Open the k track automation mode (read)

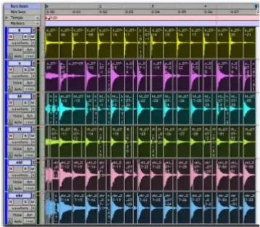[x=29, y=56]
